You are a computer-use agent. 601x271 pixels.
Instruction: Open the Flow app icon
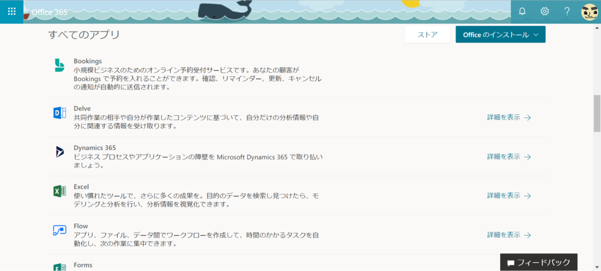point(59,229)
